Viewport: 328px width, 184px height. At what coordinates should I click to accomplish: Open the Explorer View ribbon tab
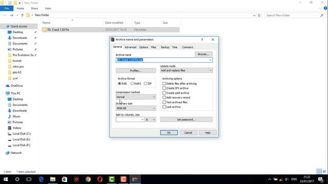48,8
